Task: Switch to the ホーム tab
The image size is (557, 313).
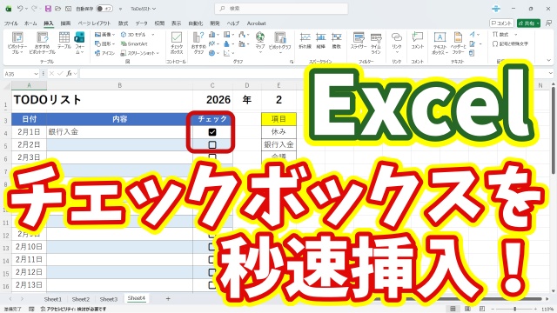Action: [x=30, y=23]
